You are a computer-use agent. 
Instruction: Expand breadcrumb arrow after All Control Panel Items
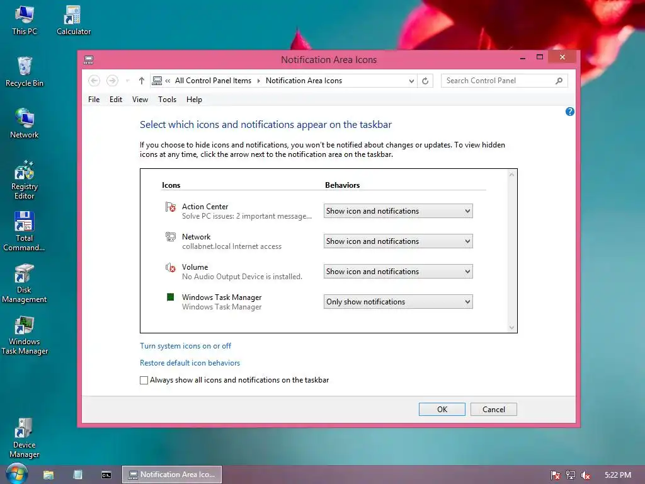pyautogui.click(x=259, y=81)
